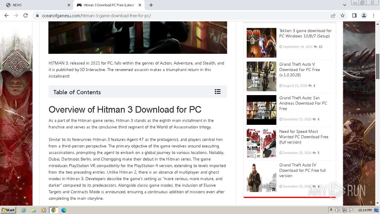Click the Overview of Hitman 3 heading

pos(125,109)
